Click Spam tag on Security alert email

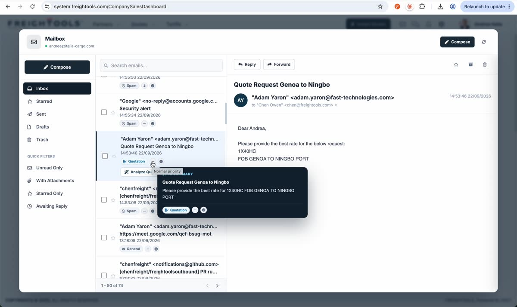click(x=129, y=123)
